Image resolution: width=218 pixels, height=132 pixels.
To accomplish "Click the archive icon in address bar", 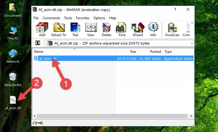I will [50, 43].
